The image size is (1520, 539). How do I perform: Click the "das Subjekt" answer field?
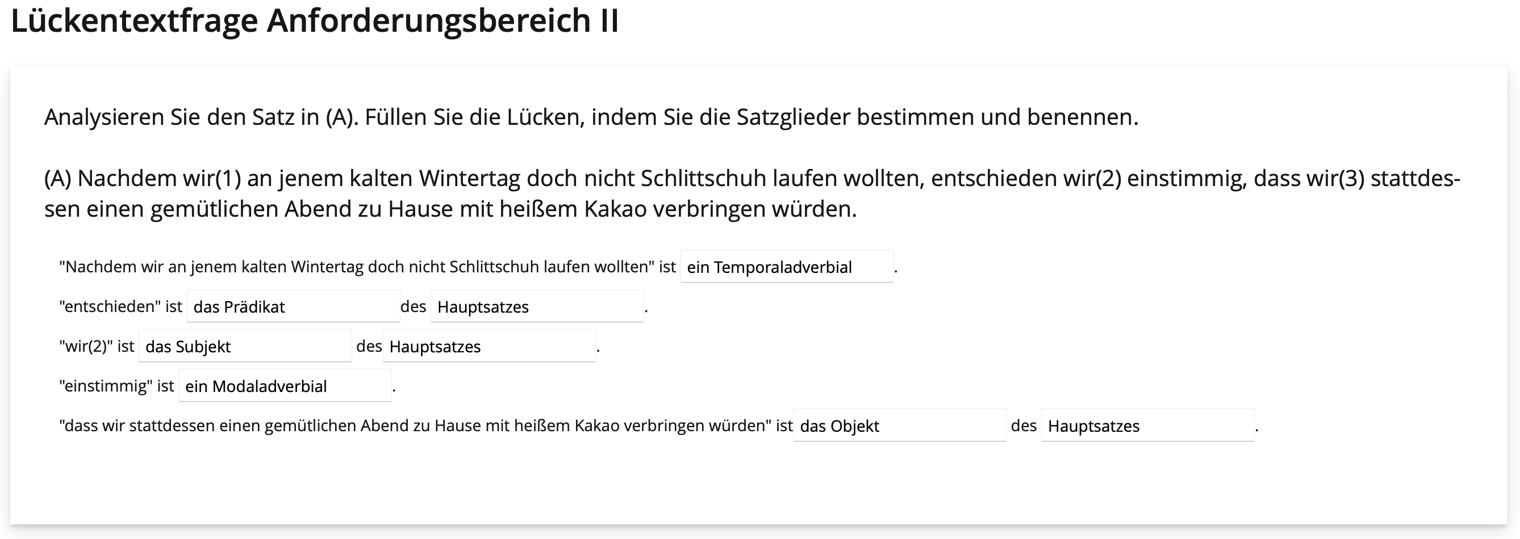pos(245,346)
